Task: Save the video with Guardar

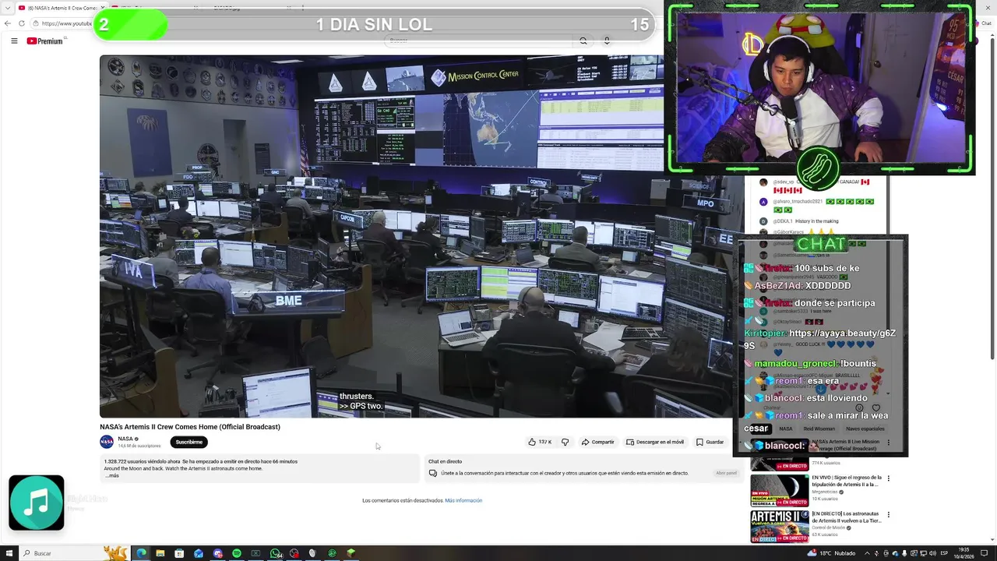Action: click(710, 442)
